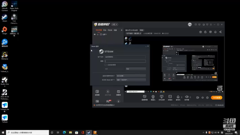Add a new scene with plus button
The width and height of the screenshot is (240, 135).
click(121, 30)
